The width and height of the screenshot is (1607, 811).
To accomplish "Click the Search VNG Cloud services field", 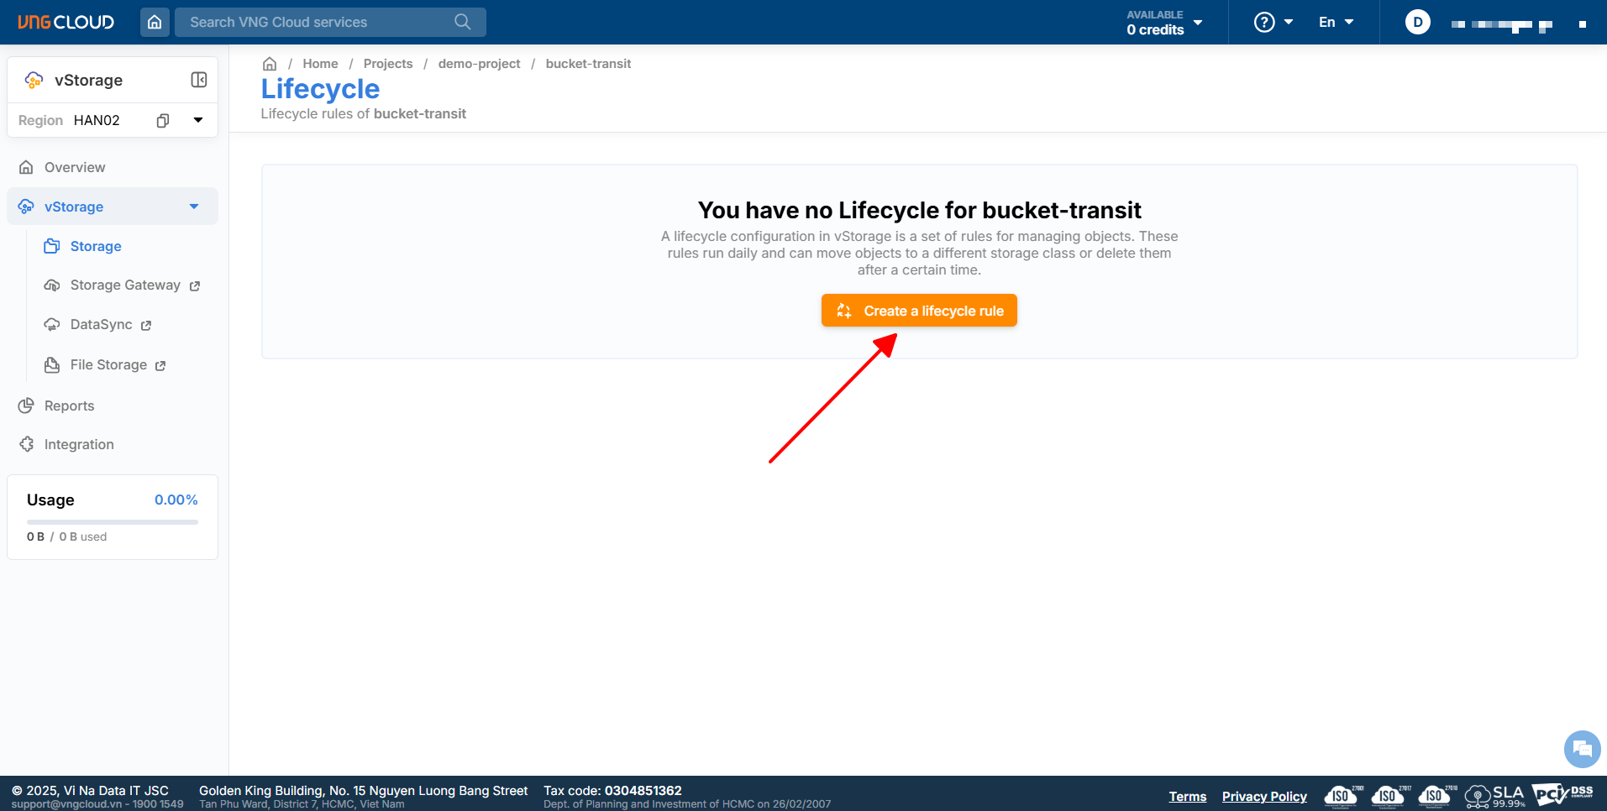I will [319, 22].
